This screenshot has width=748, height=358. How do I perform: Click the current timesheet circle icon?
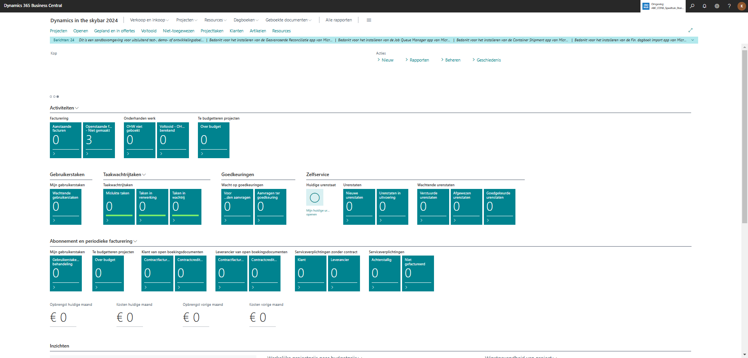(x=314, y=198)
